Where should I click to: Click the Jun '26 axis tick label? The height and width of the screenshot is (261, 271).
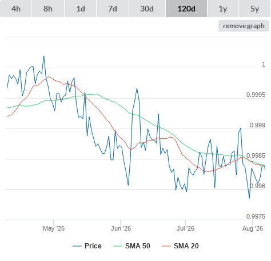pos(121,228)
